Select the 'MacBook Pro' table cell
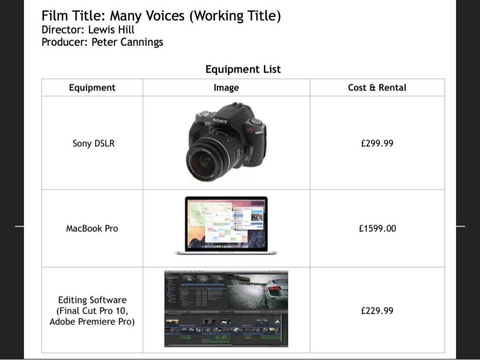 pos(92,228)
